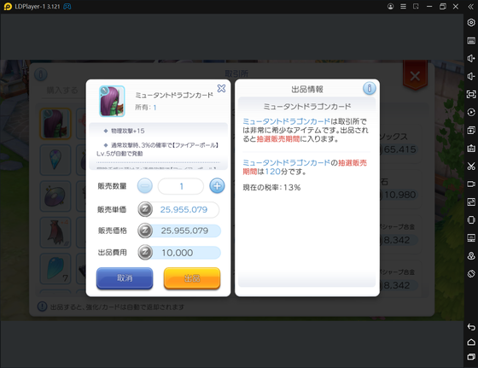Screen dimensions: 478x368
Task: Open LDPlayer virtual GPS location icon
Action: [x=471, y=256]
